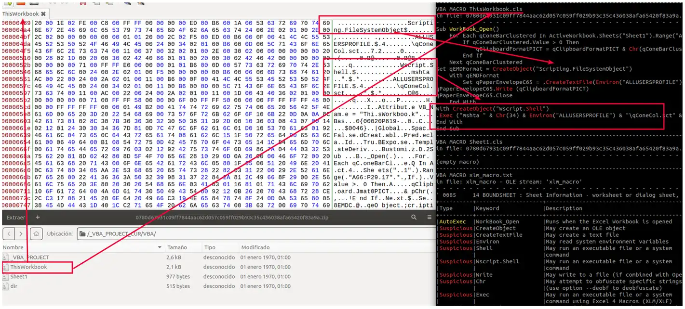This screenshot has height=309, width=685.
Task: Click the Description column header in terminal table
Action: click(565, 208)
